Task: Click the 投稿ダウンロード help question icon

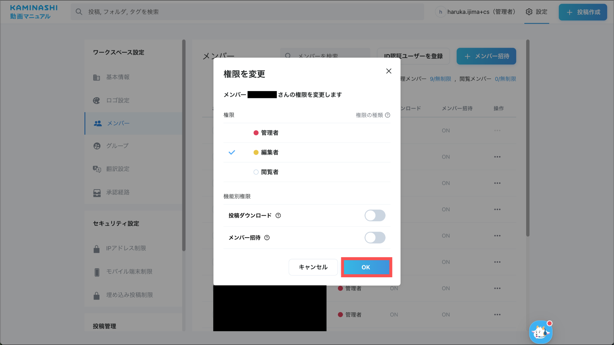Action: 278,216
